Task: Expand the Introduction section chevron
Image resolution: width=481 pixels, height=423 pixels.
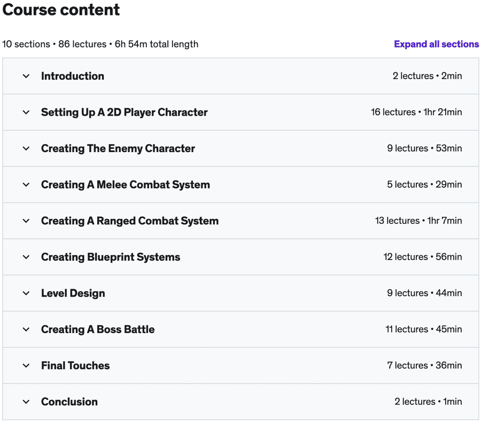Action: pyautogui.click(x=26, y=76)
